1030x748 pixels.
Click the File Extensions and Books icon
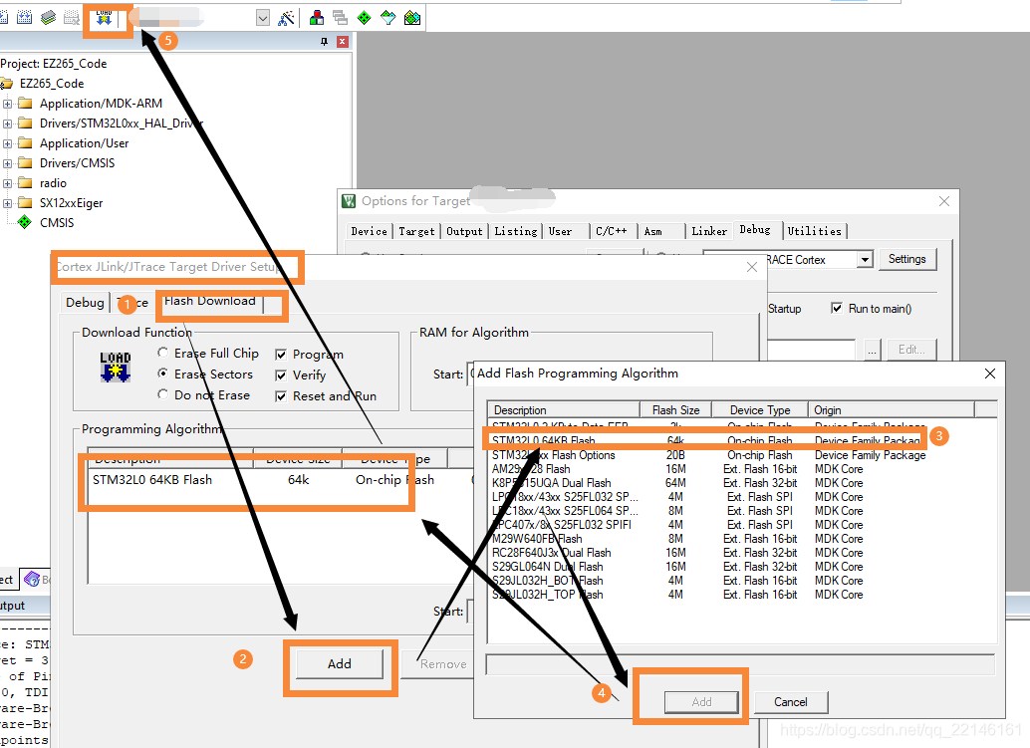pyautogui.click(x=317, y=18)
